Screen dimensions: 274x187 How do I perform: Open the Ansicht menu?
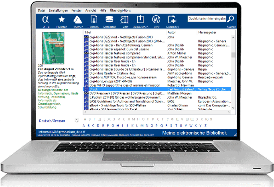(x=91, y=10)
